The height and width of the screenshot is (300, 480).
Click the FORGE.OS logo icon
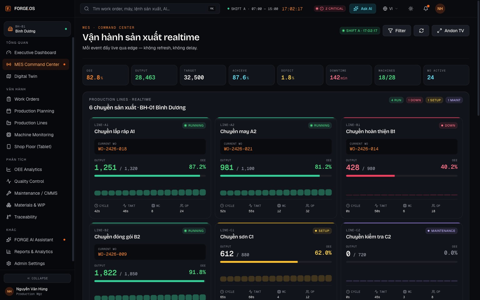click(x=8, y=8)
